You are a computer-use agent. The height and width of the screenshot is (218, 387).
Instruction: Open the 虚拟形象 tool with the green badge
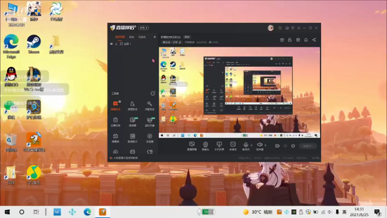pos(149,122)
